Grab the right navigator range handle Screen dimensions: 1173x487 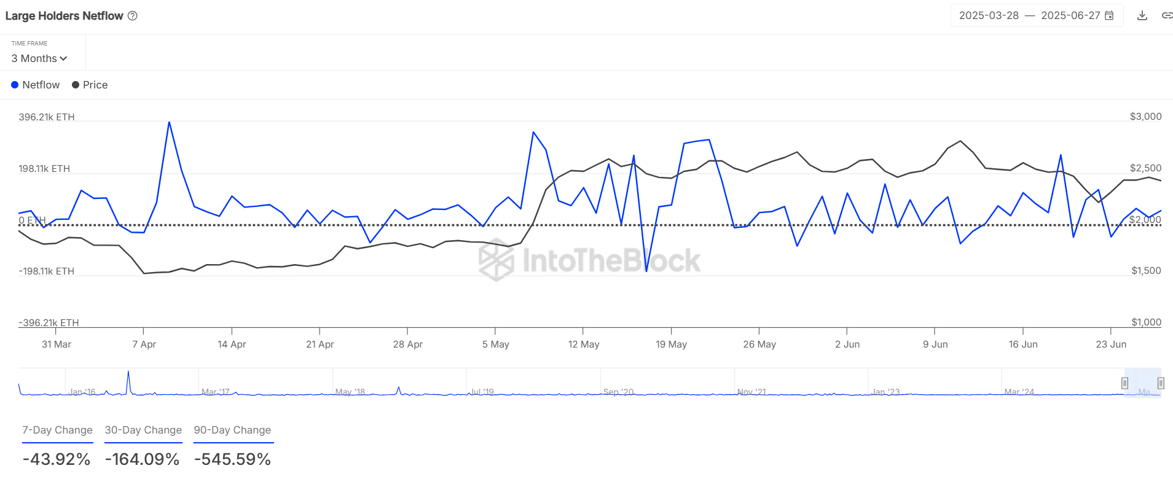[x=1161, y=383]
